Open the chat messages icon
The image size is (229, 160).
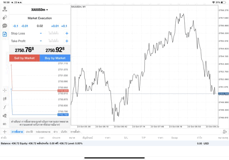[x=5, y=26]
